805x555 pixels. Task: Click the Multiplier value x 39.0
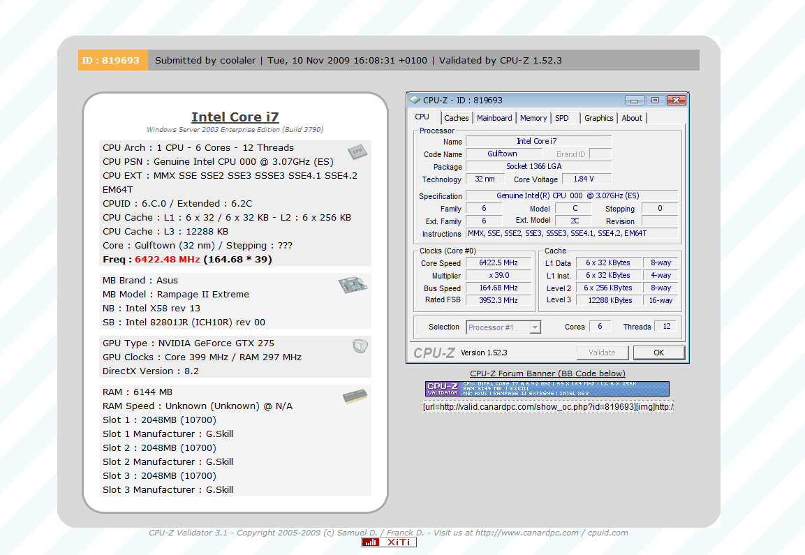coord(498,276)
